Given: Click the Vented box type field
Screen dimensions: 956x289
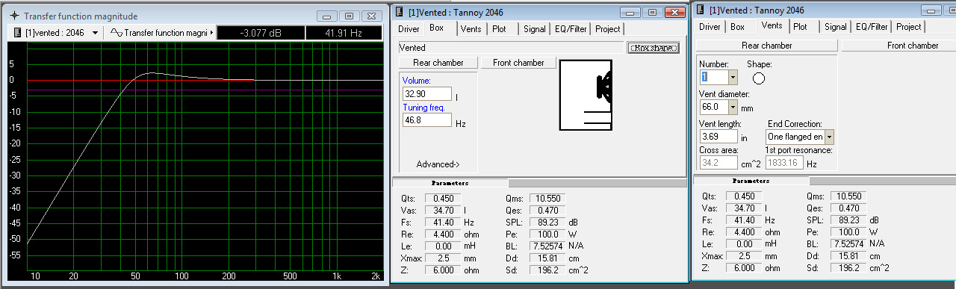Looking at the screenshot, I should pos(512,48).
